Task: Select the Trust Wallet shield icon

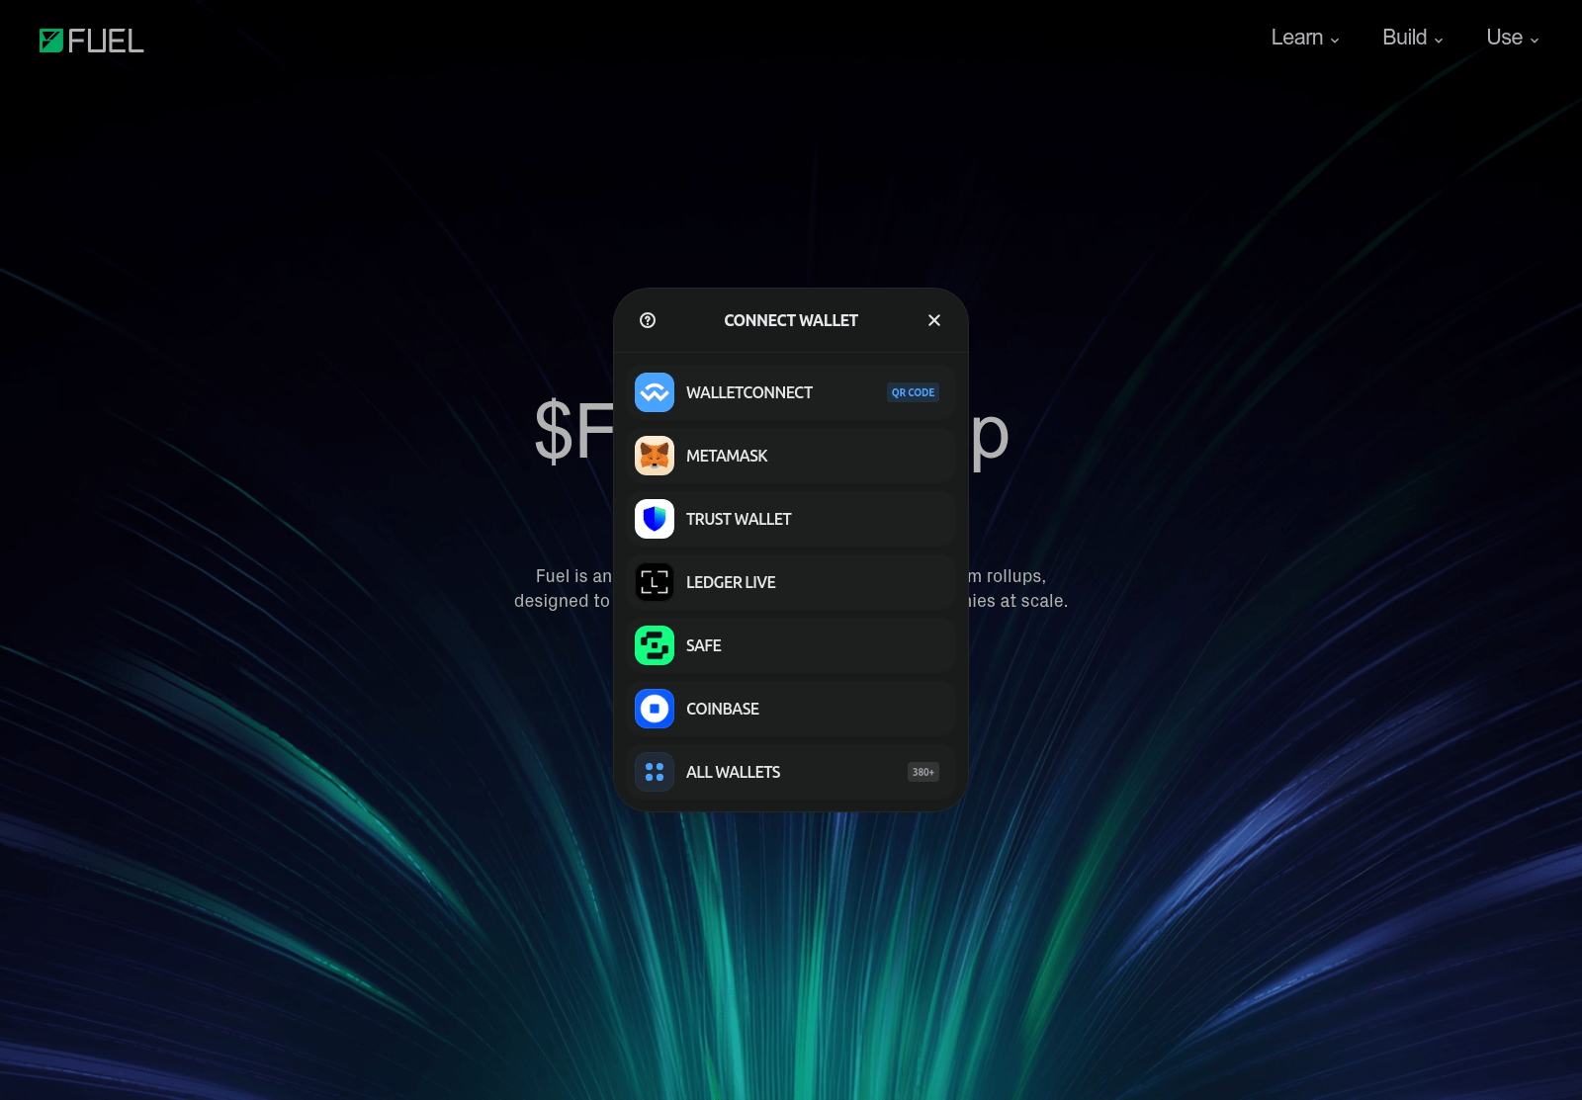Action: (x=654, y=519)
